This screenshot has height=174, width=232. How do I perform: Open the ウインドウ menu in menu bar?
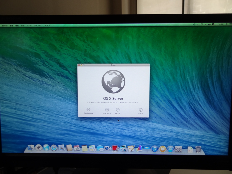pos(38,26)
